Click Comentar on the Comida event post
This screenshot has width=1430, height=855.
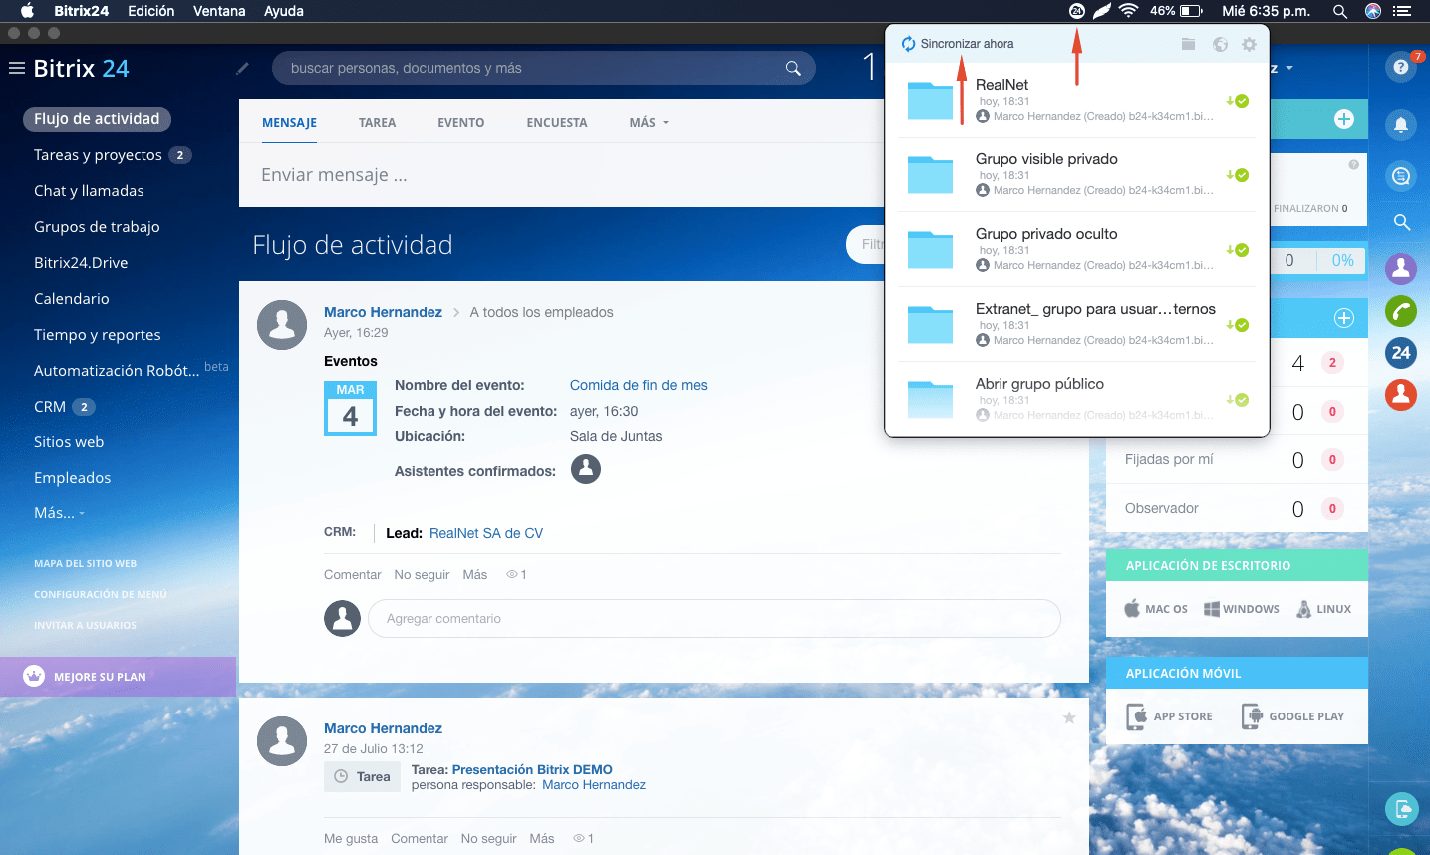tap(353, 575)
